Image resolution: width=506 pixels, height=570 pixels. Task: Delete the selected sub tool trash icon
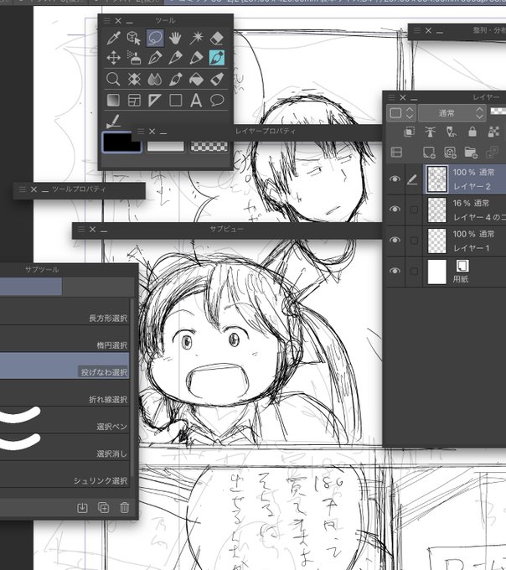coord(124,508)
